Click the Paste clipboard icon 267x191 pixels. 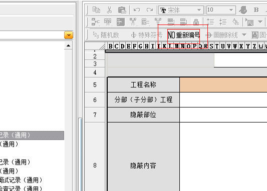[122, 10]
